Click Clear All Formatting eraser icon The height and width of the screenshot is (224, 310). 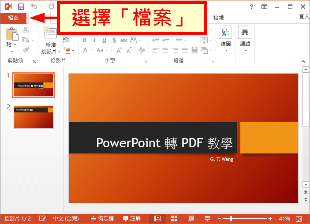[x=142, y=50]
